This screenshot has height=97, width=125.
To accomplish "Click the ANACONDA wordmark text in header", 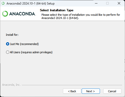I will point(23,14).
